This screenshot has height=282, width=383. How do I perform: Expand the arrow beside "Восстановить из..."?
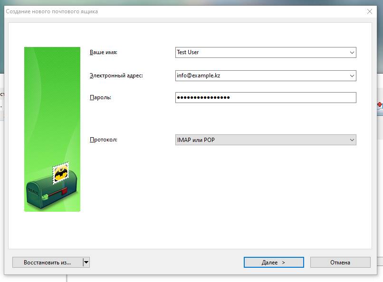pos(86,262)
